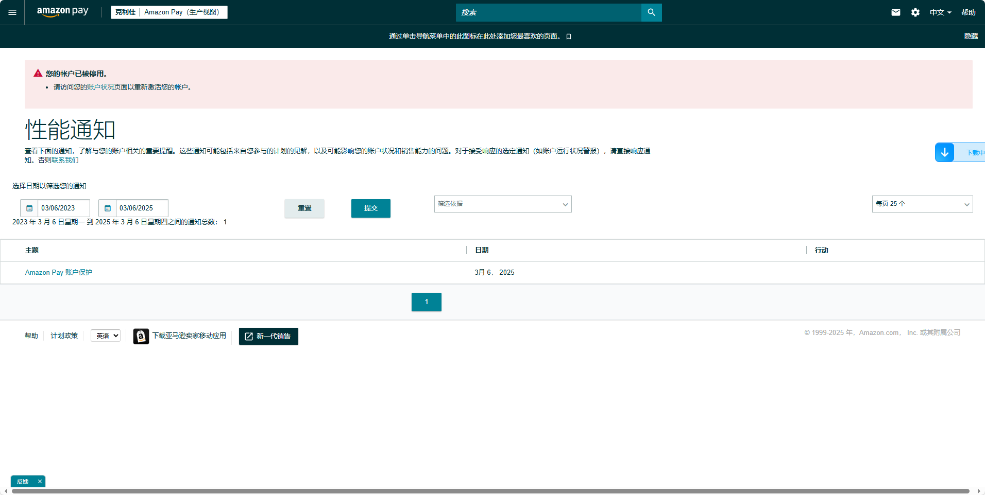Click the 新一代销售 button
This screenshot has width=985, height=495.
click(x=268, y=336)
